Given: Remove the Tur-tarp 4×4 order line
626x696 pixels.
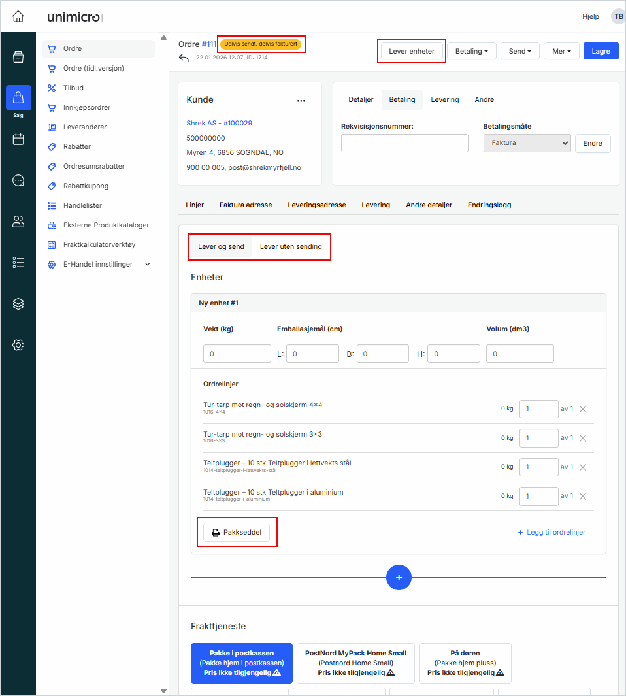Looking at the screenshot, I should 583,409.
